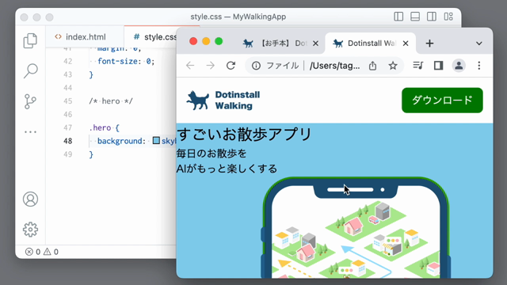Click the .hero selector text on line 47

point(100,127)
